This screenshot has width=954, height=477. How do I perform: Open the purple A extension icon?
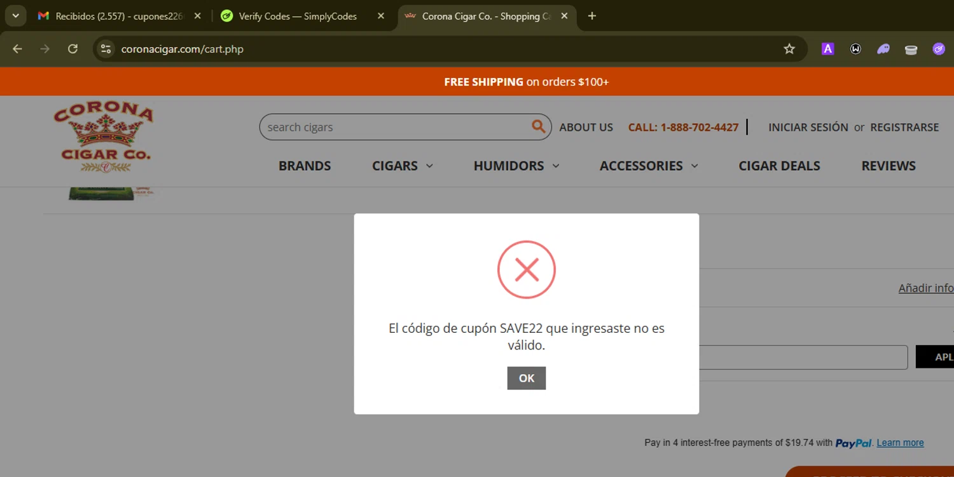pos(827,49)
